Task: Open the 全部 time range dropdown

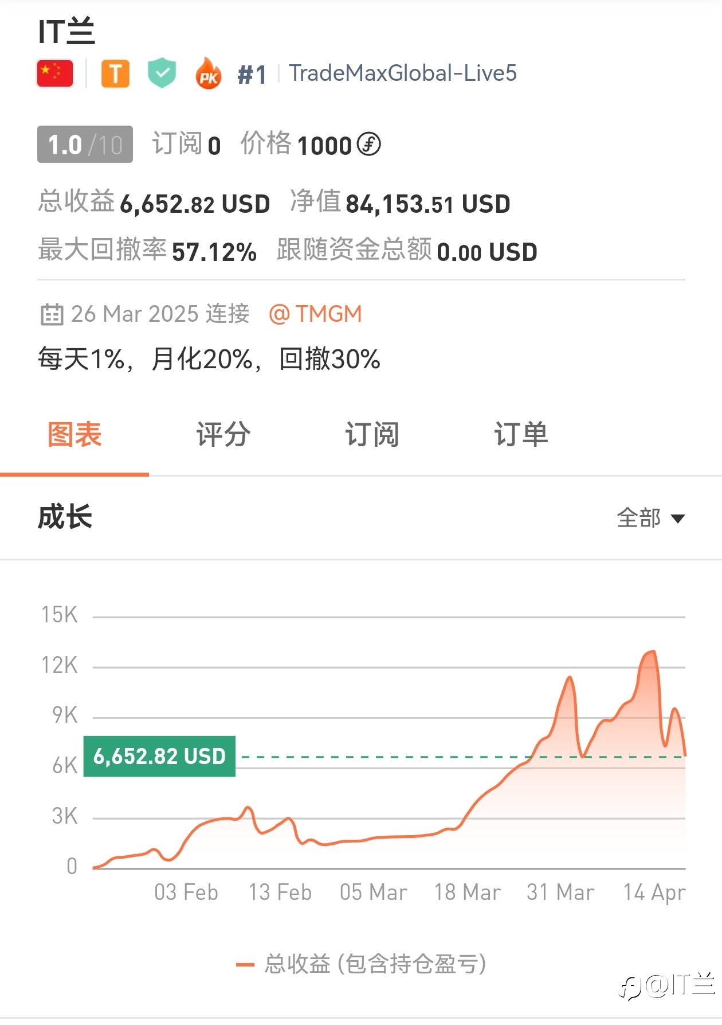Action: pyautogui.click(x=651, y=518)
